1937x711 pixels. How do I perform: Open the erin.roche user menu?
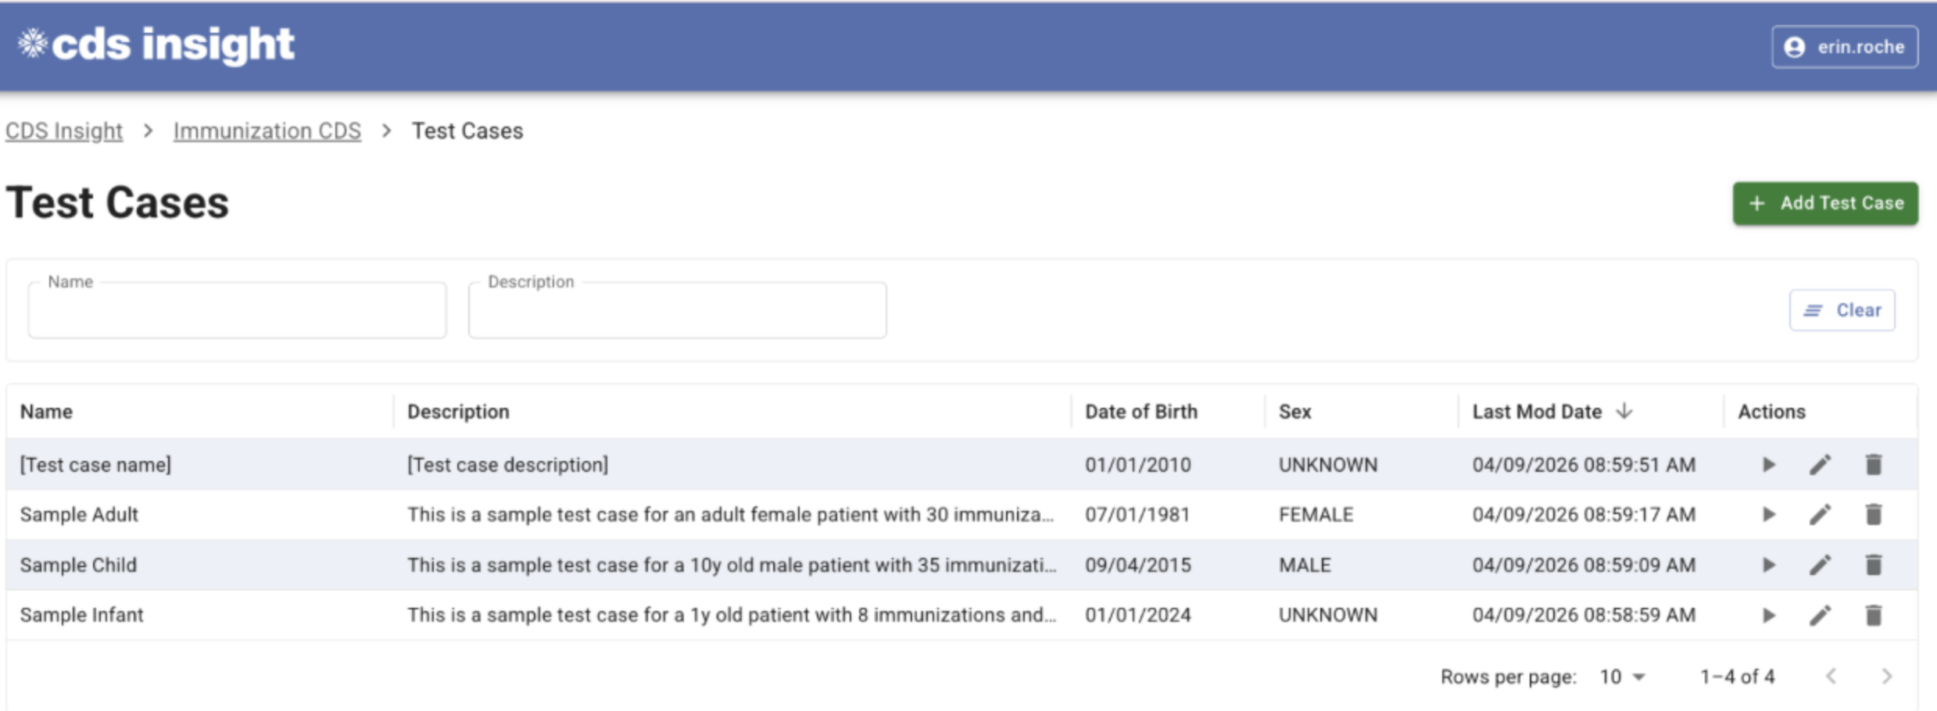coord(1844,47)
